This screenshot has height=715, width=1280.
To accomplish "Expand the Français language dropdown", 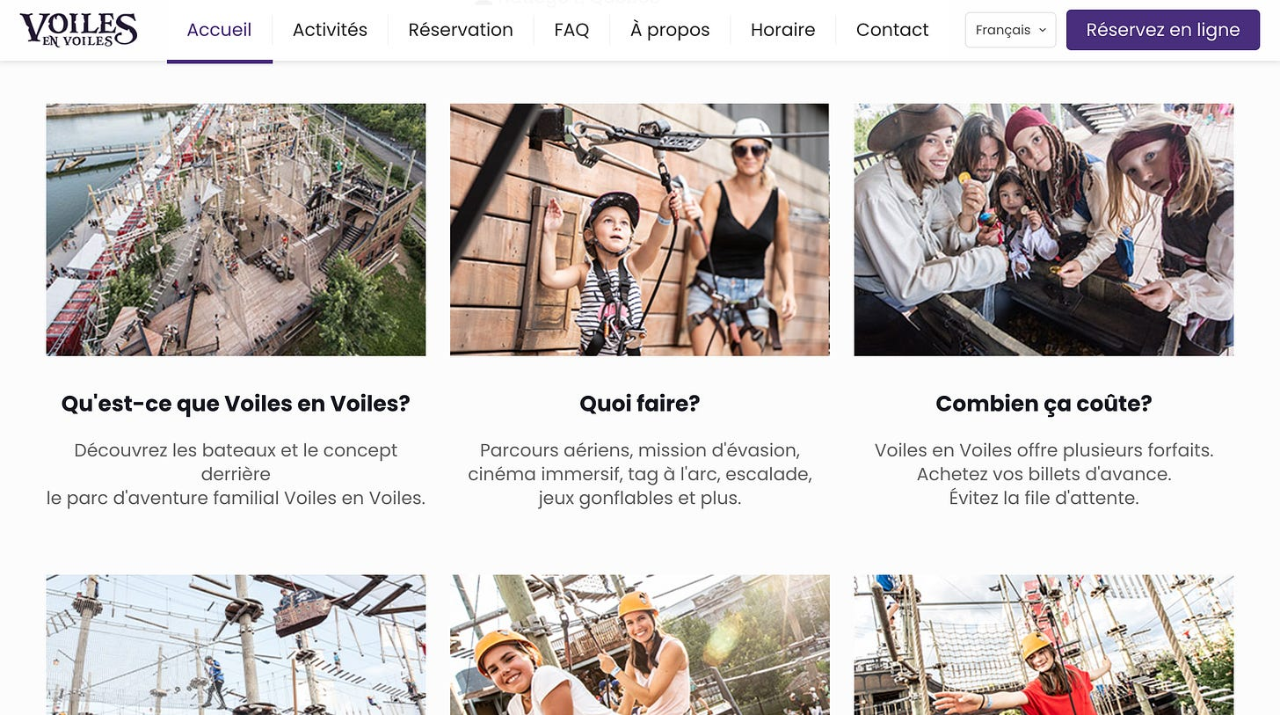I will tap(1010, 30).
